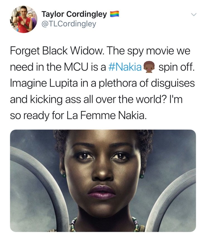Follow the #Nakia hashtag link
Viewport: 206px width, 237px height.
click(x=125, y=67)
